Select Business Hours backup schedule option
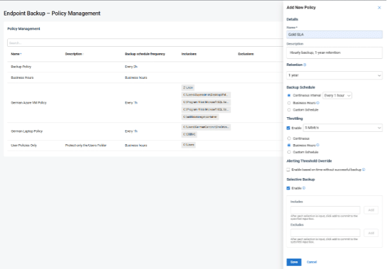Screen dimensions: 387x269 289,103
